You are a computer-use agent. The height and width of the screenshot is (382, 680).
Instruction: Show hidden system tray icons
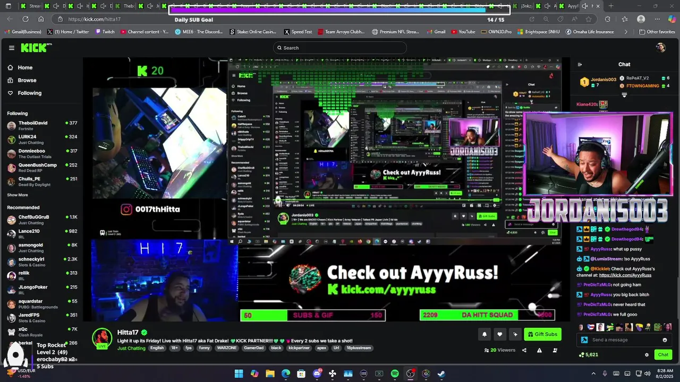[x=593, y=374]
